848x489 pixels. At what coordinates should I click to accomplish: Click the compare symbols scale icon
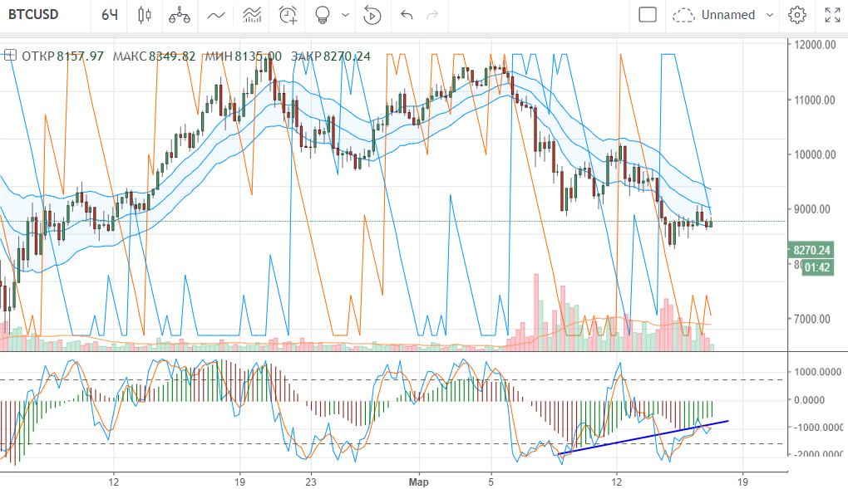[178, 15]
